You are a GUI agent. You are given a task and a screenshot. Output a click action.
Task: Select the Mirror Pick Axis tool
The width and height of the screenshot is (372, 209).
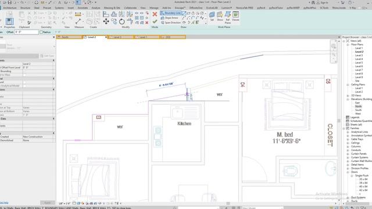click(121, 14)
